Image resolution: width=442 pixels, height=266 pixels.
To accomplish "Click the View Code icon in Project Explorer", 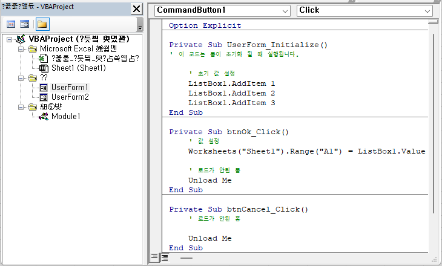I will 11,24.
